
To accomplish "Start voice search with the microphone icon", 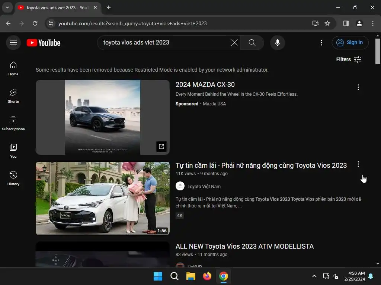I will click(278, 43).
